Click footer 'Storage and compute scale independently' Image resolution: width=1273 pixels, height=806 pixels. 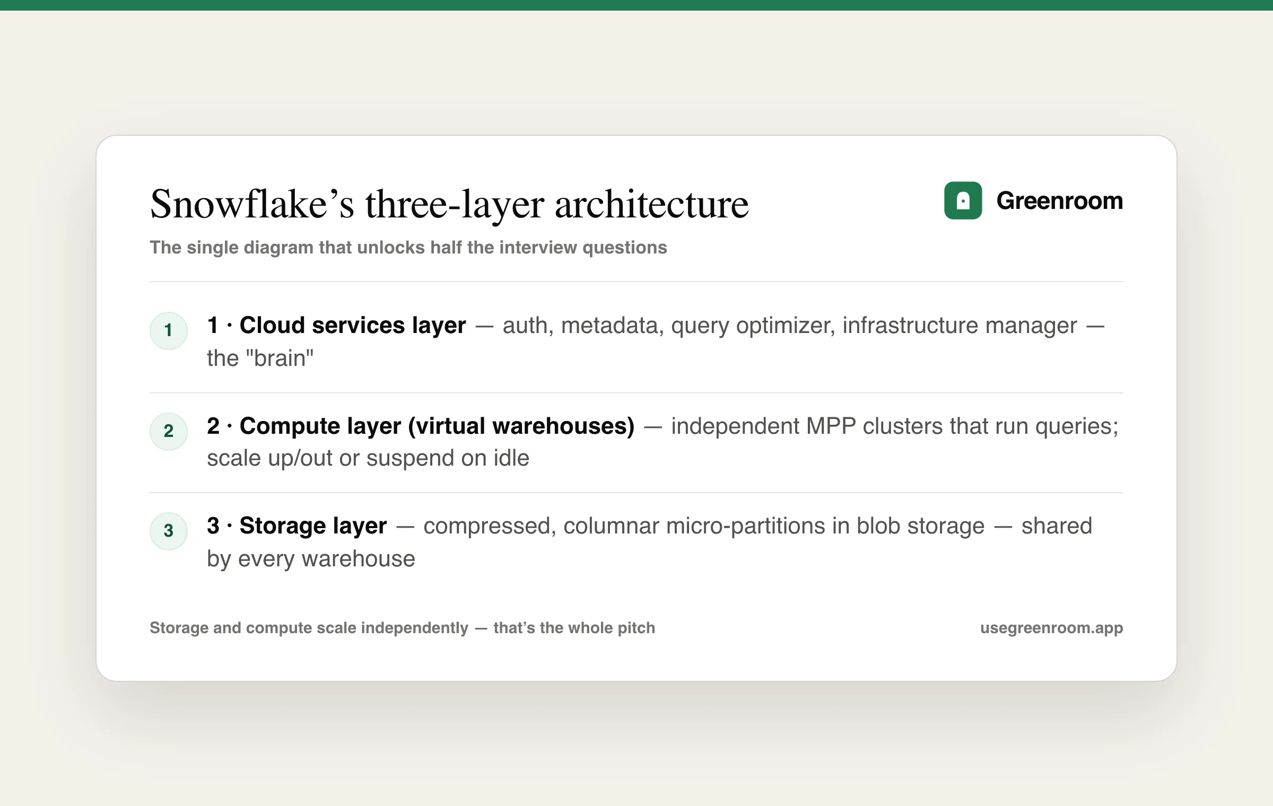coord(309,627)
